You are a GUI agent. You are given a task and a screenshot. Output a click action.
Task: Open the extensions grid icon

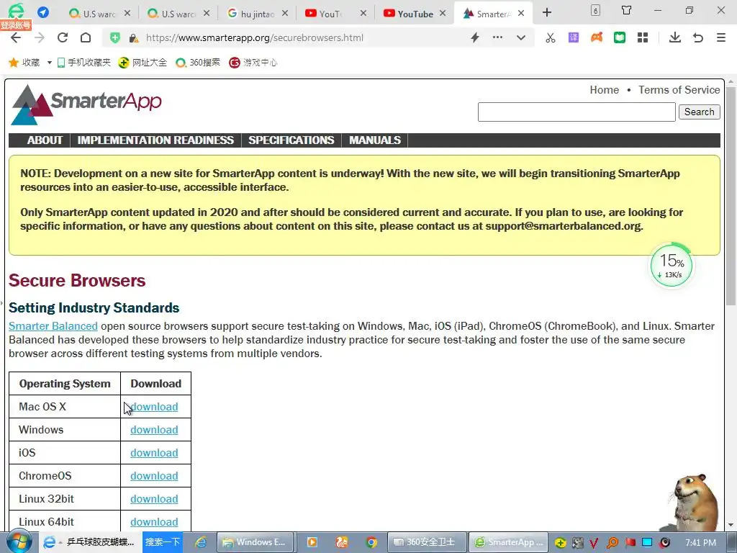pos(643,37)
